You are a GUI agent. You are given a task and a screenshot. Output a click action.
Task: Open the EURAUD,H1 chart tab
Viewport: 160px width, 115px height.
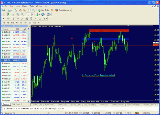click(x=37, y=105)
